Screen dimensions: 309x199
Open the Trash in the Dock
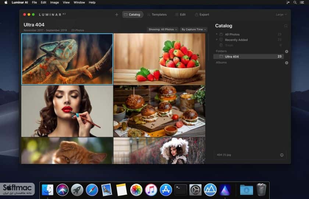(261, 189)
